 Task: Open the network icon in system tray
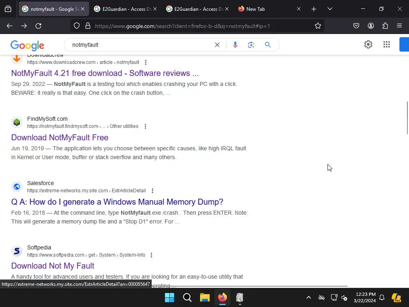tap(334, 297)
